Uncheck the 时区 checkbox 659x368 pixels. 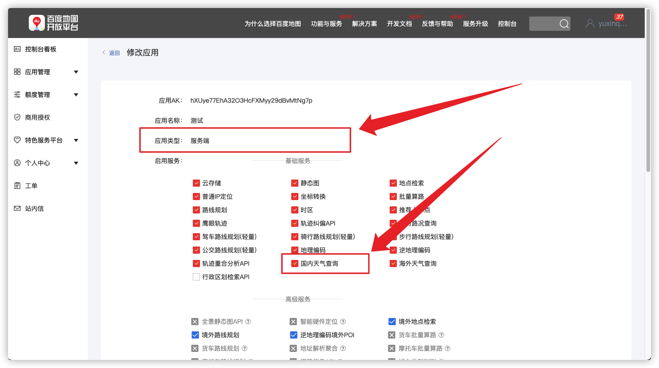point(294,210)
